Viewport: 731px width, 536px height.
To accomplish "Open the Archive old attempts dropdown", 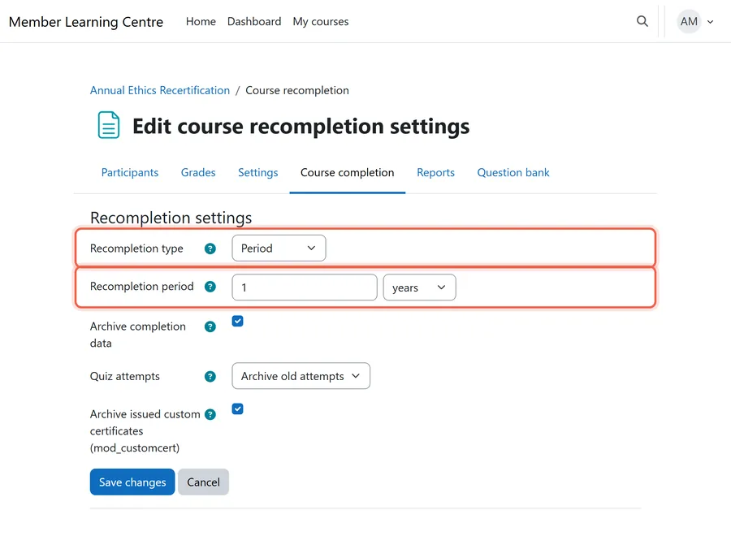I will pos(301,376).
